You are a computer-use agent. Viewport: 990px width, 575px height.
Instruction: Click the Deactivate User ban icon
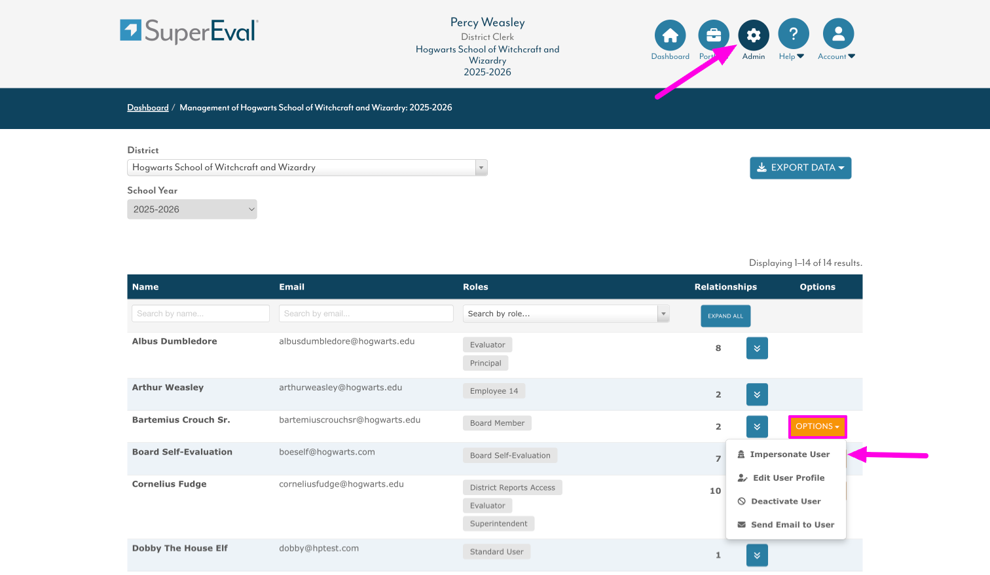point(742,502)
